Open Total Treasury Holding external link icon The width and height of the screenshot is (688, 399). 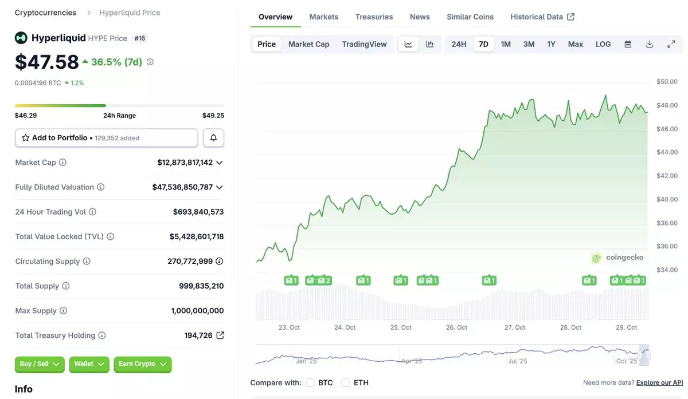tap(220, 335)
